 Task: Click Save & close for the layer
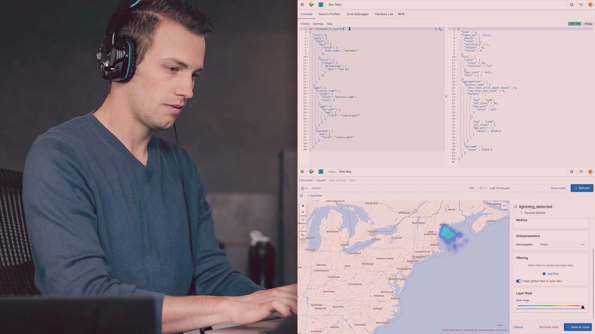(578, 327)
